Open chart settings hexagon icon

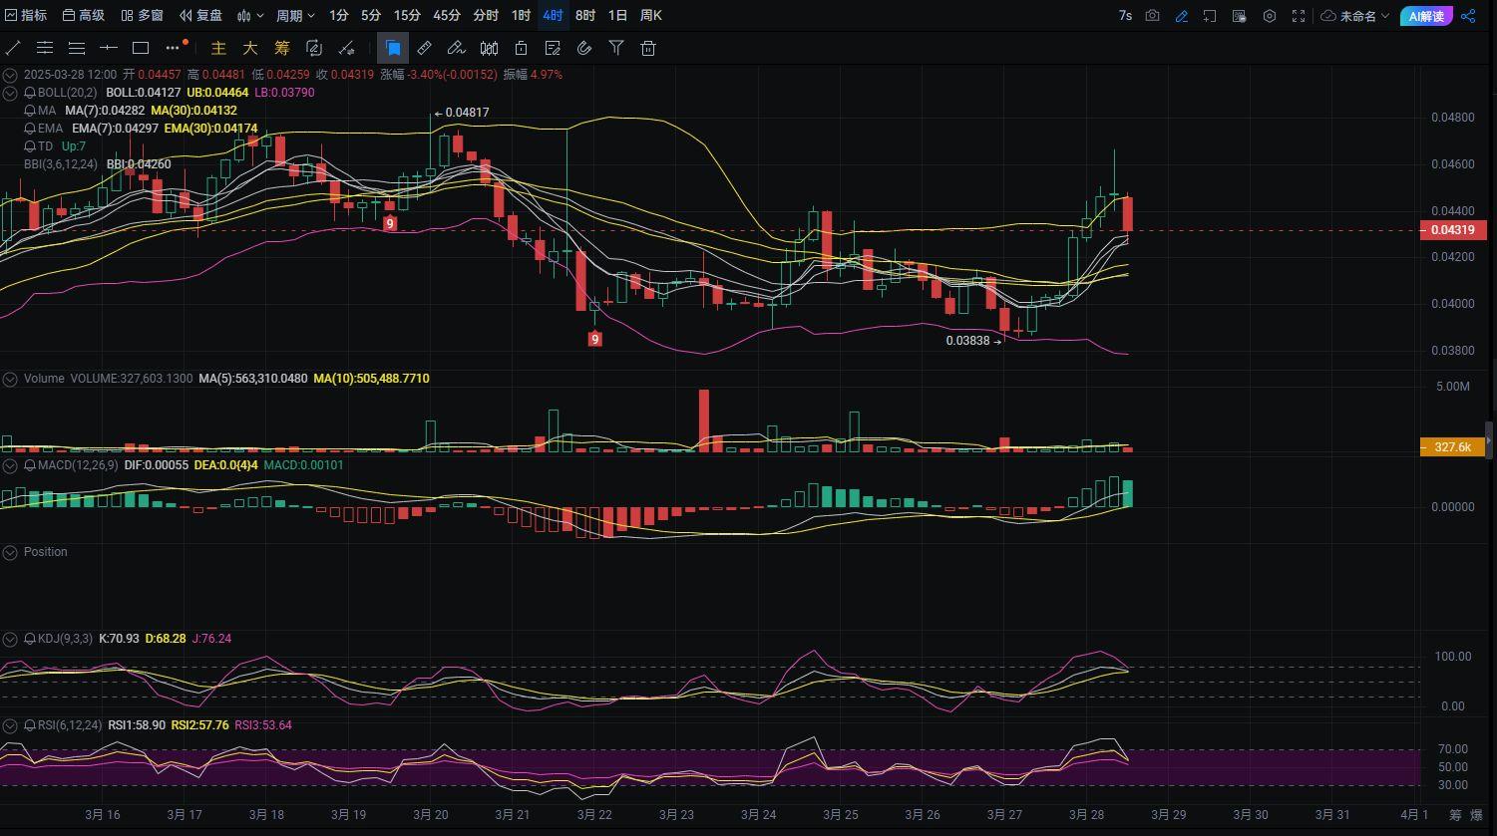coord(1270,16)
